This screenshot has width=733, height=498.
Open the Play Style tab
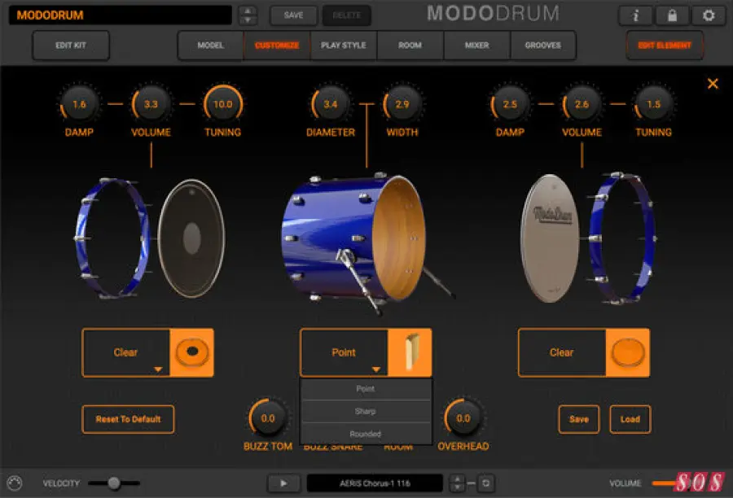point(343,46)
